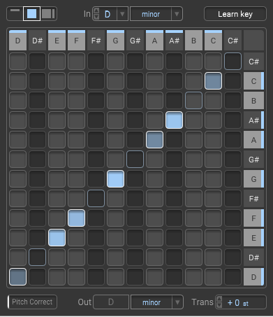The width and height of the screenshot is (273, 317).
Task: Map input F to output G cell
Action: [76, 179]
